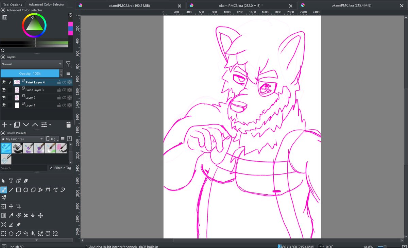Select the Fill tool
Image resolution: width=408 pixels, height=248 pixels.
(33, 215)
